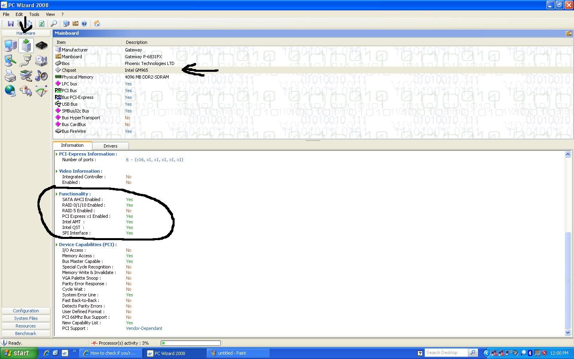Image resolution: width=574 pixels, height=359 pixels.
Task: Select the Drives disk sidebar icon
Action: pyautogui.click(x=41, y=61)
